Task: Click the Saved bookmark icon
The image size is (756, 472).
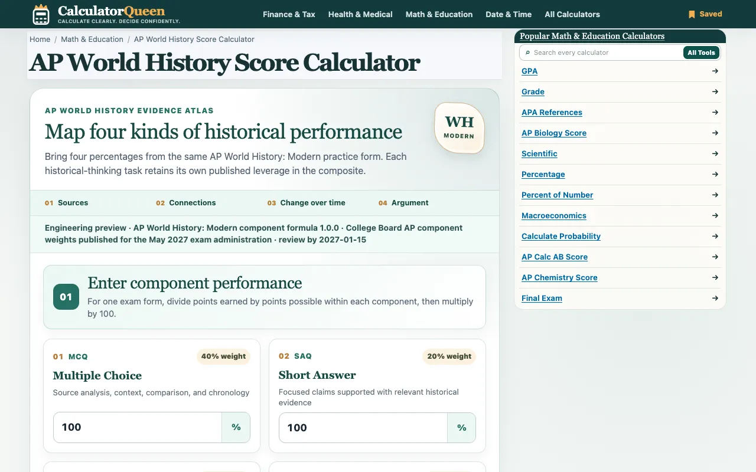Action: click(692, 14)
